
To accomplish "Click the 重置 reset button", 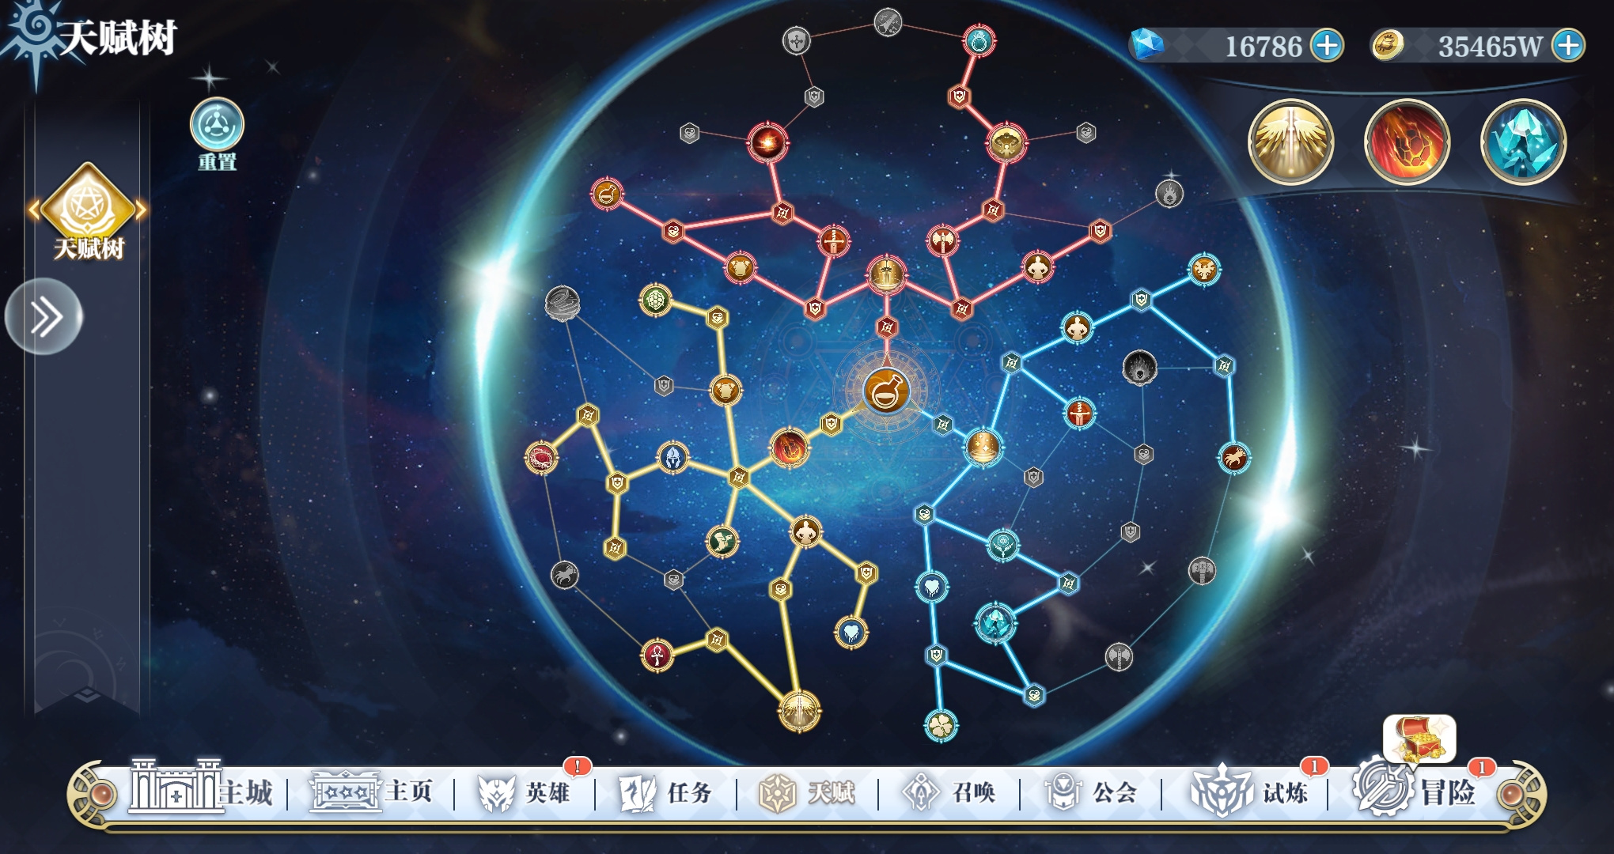I will tap(217, 134).
